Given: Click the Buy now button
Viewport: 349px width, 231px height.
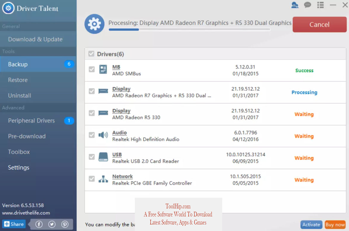Looking at the screenshot, I should click(335, 224).
